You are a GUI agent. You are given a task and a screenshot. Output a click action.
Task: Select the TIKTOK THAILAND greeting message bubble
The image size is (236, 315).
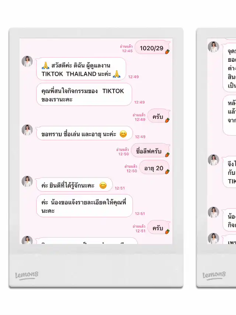tap(81, 69)
